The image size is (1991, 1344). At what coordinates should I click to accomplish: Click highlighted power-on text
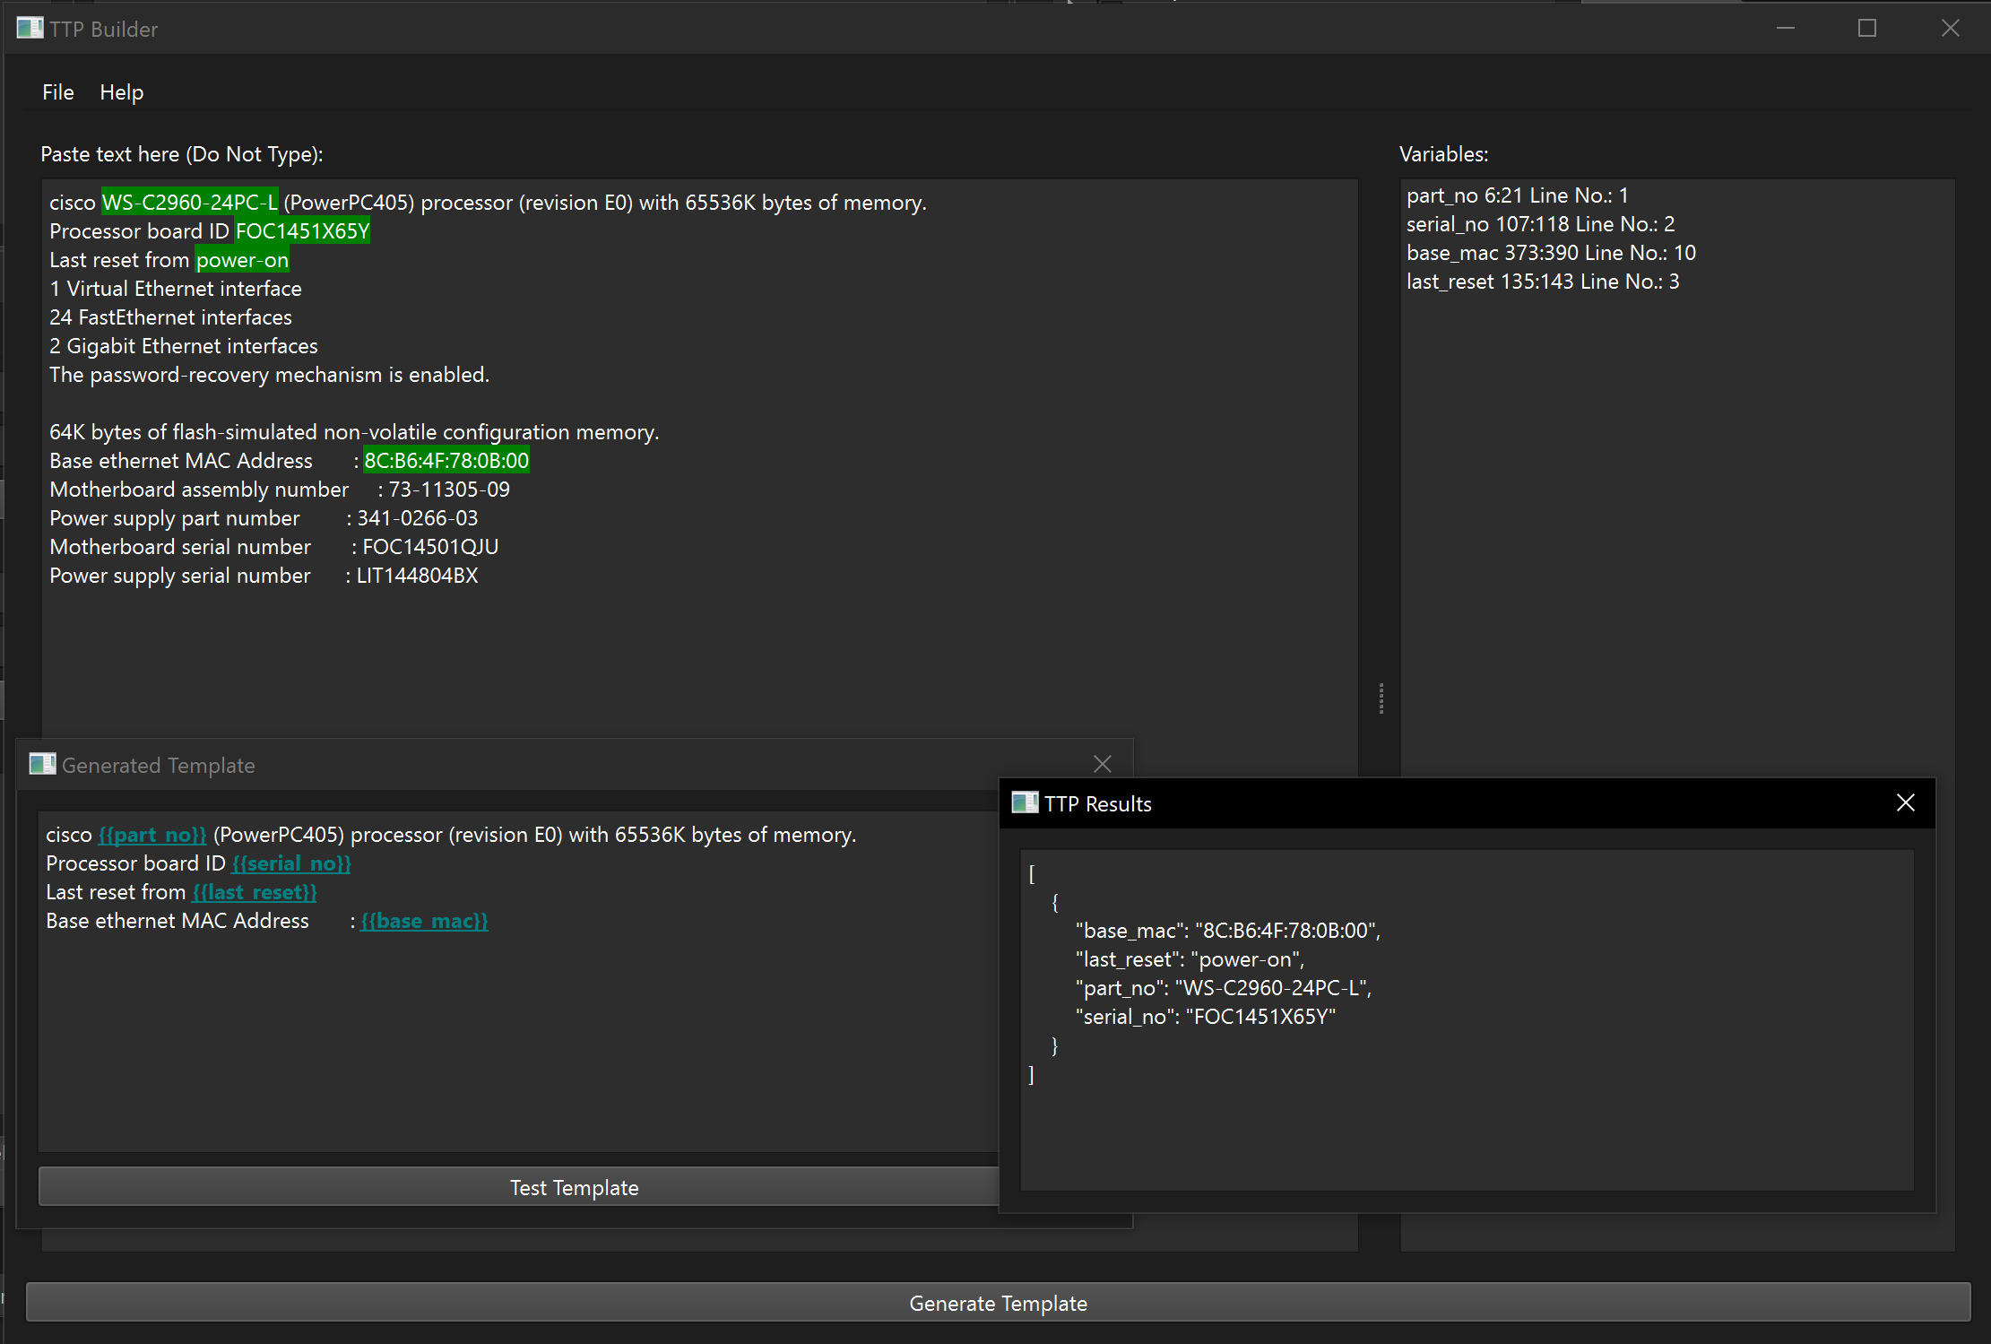click(x=242, y=260)
